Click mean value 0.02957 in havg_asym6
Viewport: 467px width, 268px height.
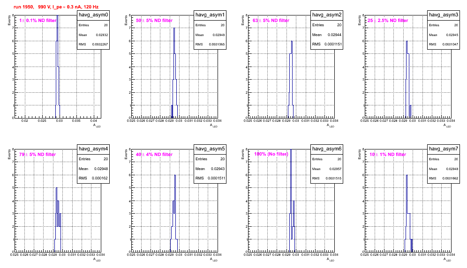pos(335,169)
